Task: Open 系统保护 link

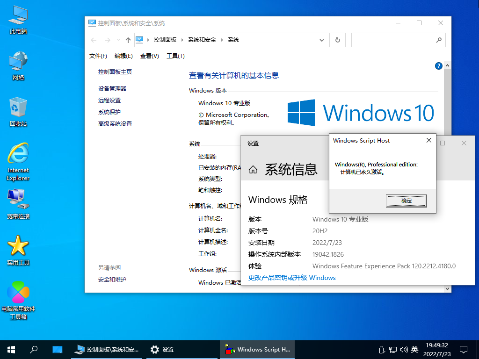Action: click(109, 112)
